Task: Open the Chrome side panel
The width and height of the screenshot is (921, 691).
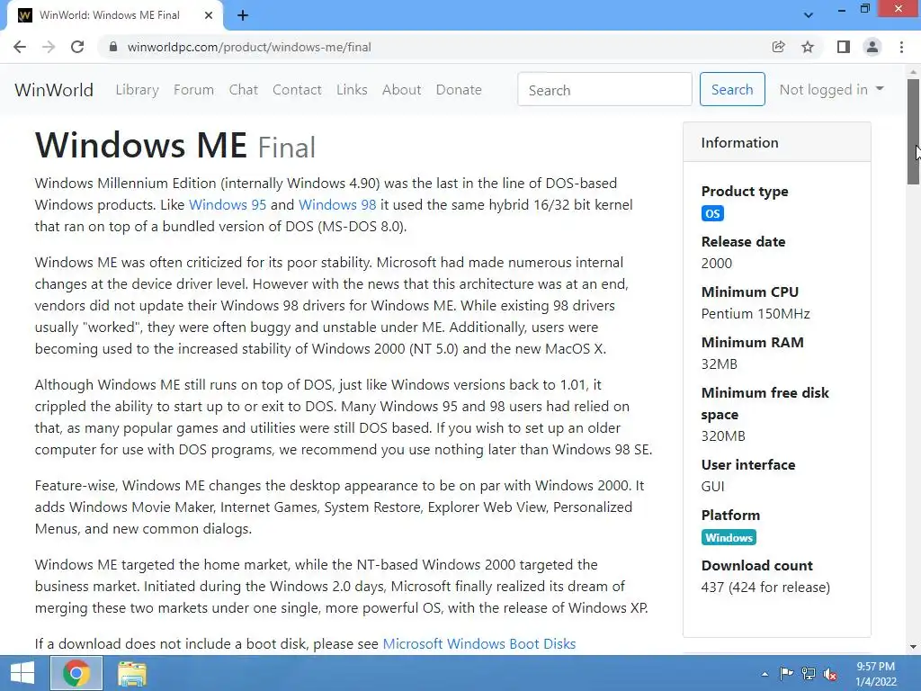Action: (x=844, y=47)
